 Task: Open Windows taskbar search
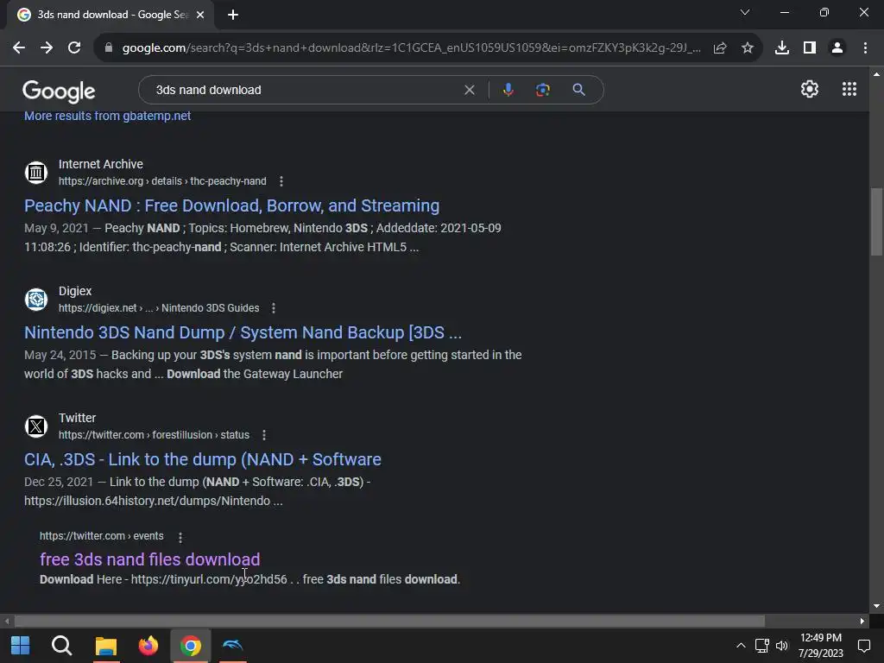(x=61, y=646)
